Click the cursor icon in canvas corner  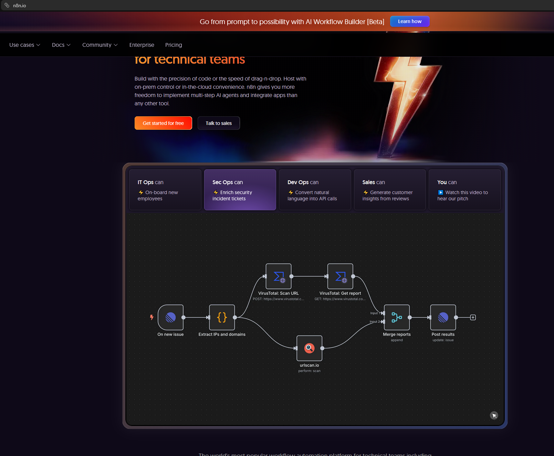pos(494,415)
